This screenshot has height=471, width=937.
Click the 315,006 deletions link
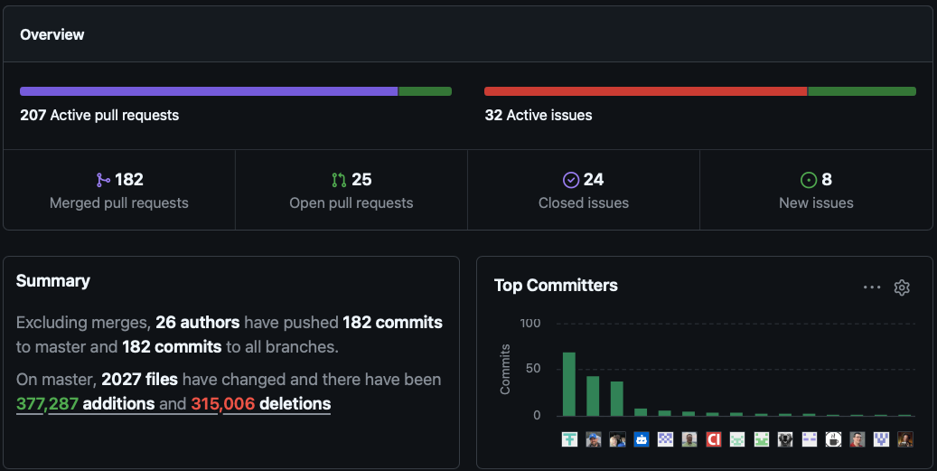[x=260, y=404]
